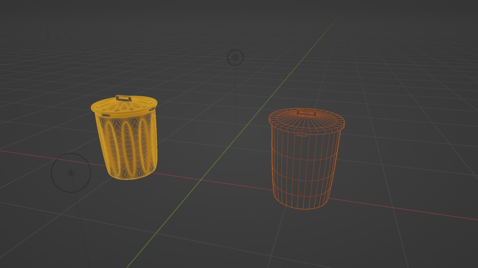
Task: Select the left point light icon
Action: [71, 172]
